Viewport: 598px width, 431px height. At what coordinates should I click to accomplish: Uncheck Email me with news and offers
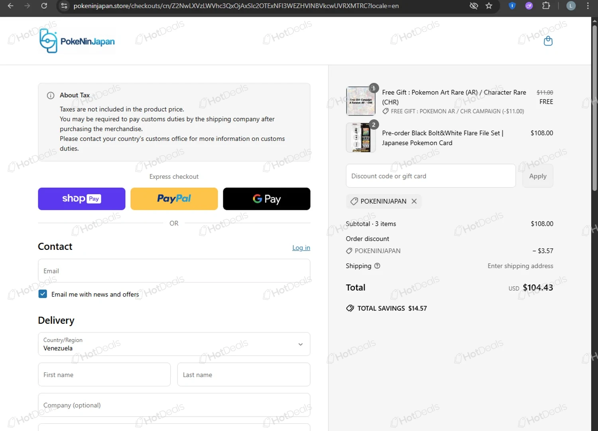coord(43,294)
